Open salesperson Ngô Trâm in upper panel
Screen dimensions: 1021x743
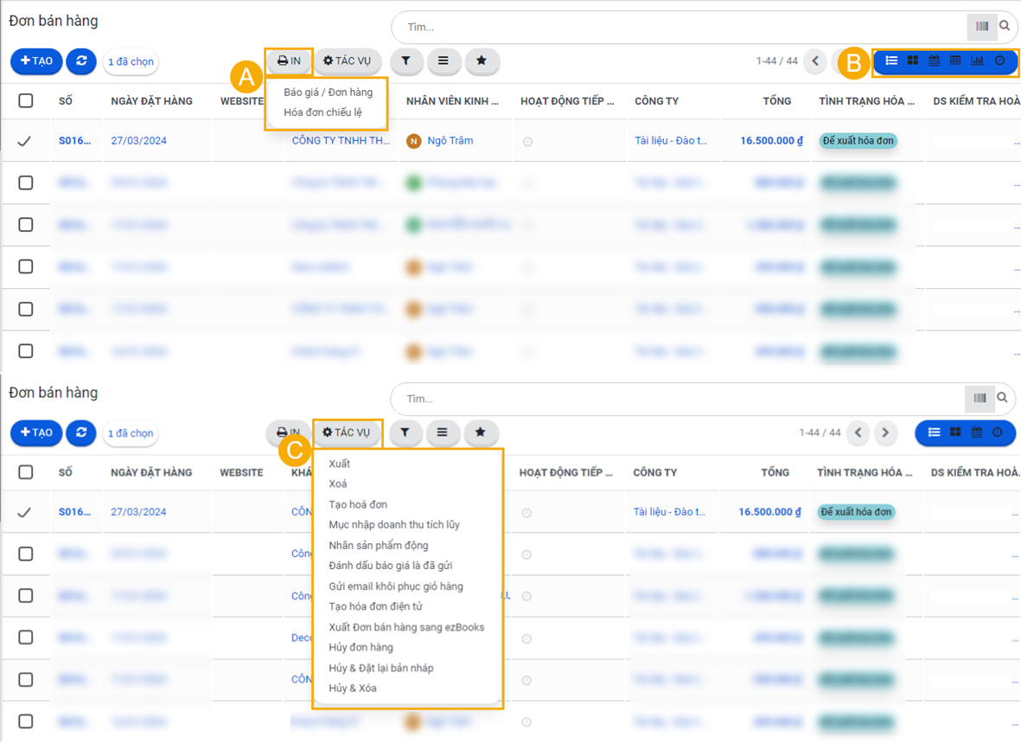pyautogui.click(x=450, y=141)
